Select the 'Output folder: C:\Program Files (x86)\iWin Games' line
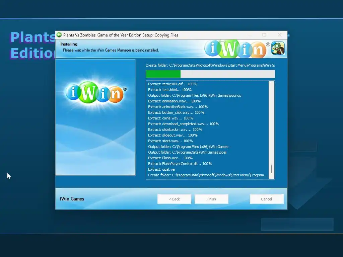Viewport: 343px width, 257px height. tap(188, 147)
